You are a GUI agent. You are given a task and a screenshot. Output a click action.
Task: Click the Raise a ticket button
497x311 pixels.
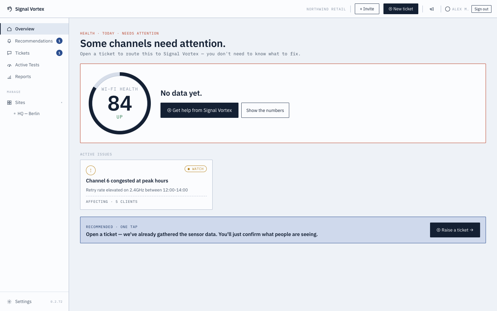(x=455, y=230)
